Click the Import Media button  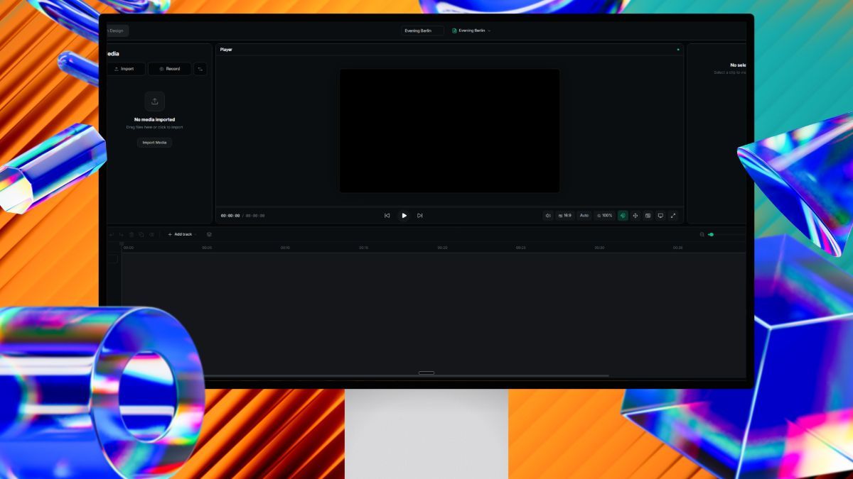(x=154, y=143)
